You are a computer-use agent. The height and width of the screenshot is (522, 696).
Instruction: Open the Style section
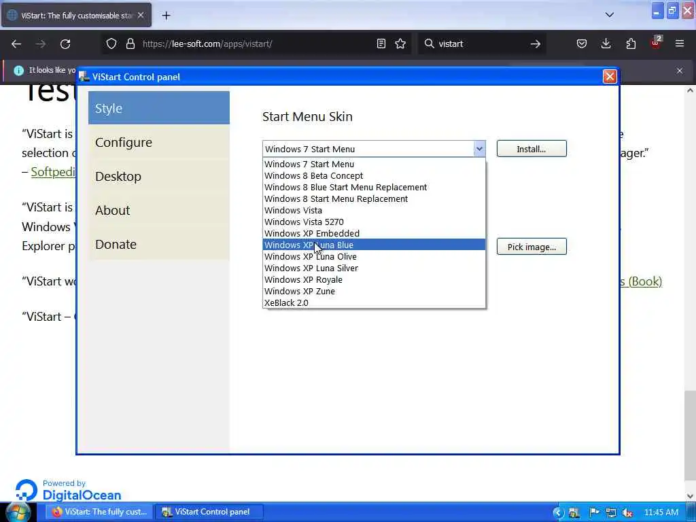coord(159,108)
